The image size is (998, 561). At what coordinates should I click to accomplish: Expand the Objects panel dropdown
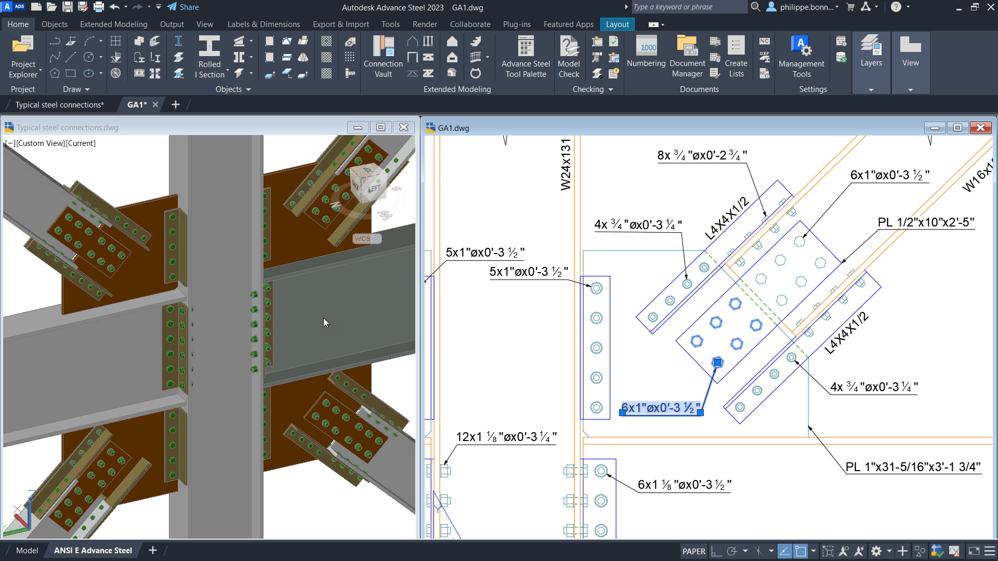coord(233,89)
